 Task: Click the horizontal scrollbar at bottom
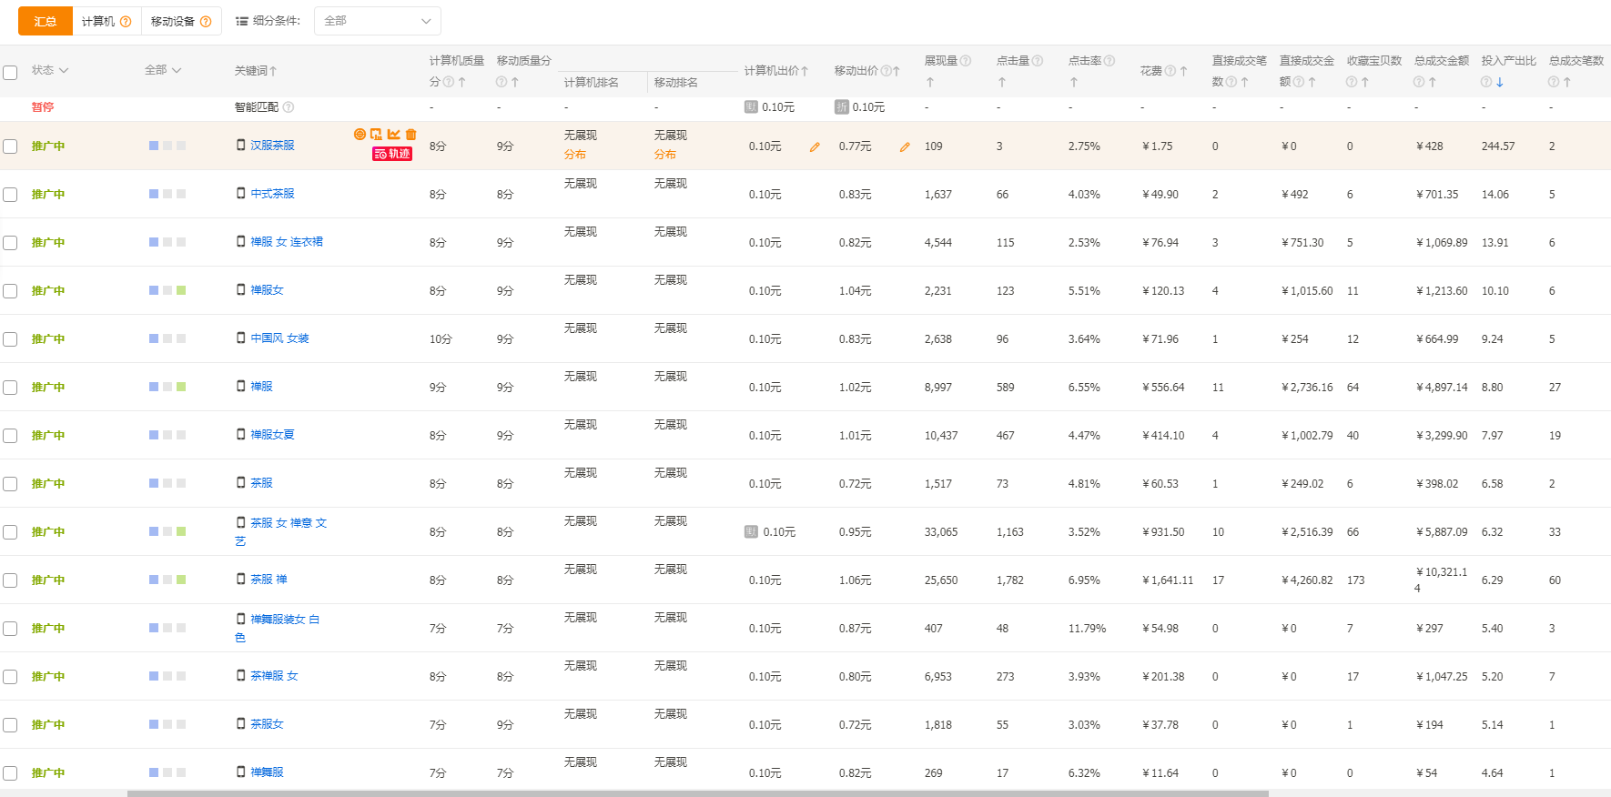point(697,793)
